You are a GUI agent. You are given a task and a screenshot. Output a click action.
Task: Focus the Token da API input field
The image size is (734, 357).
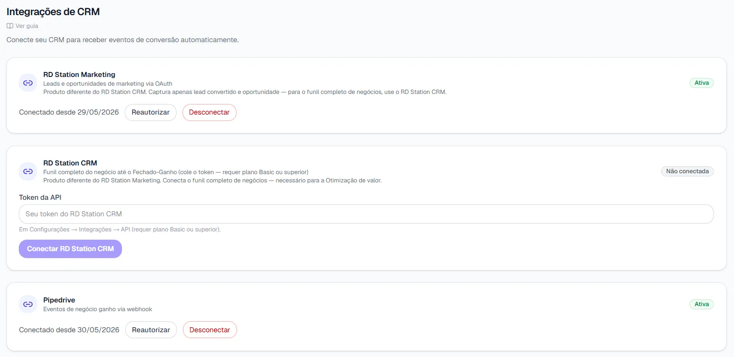coord(366,214)
